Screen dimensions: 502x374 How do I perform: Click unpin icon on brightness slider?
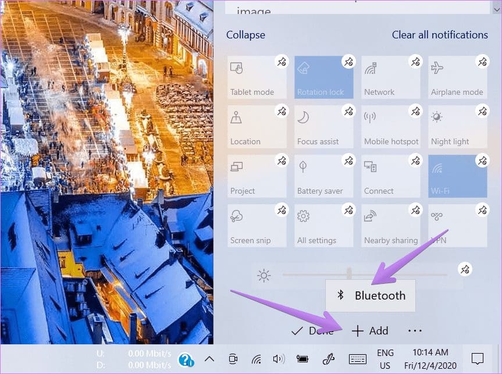click(464, 269)
